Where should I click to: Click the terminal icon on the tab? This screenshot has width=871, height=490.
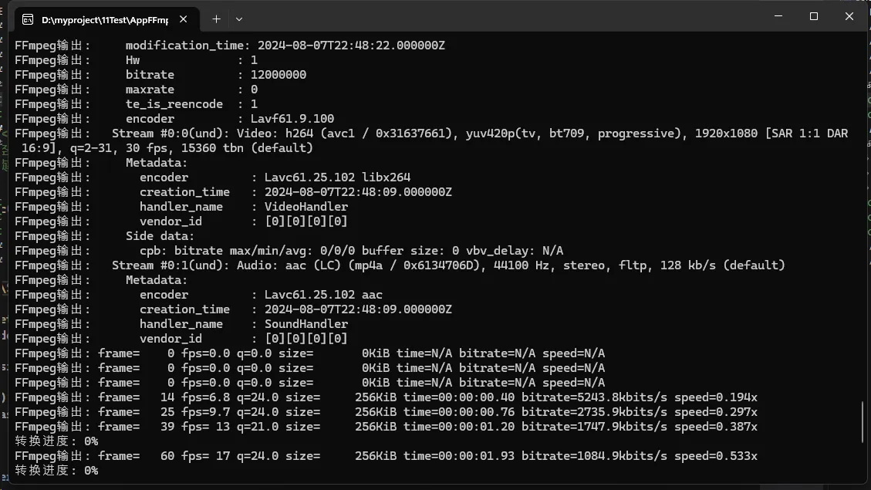tap(28, 19)
